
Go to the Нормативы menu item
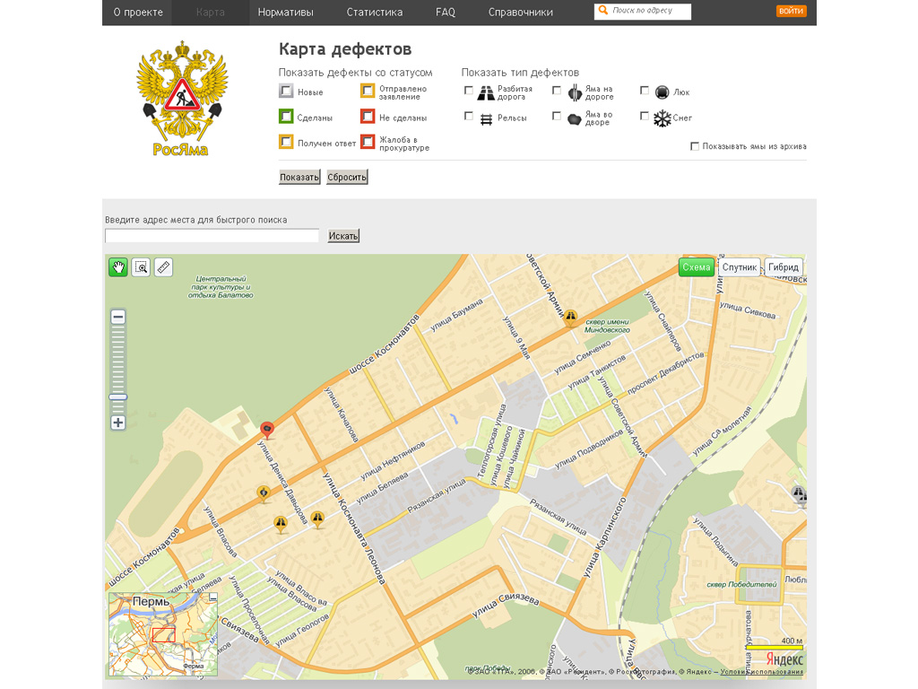[286, 13]
